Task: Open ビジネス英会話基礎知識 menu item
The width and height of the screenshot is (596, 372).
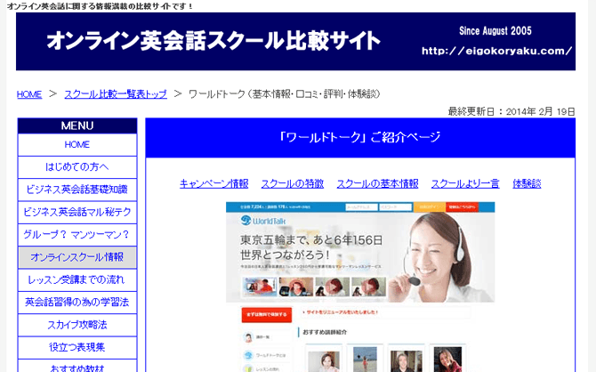Action: (77, 190)
